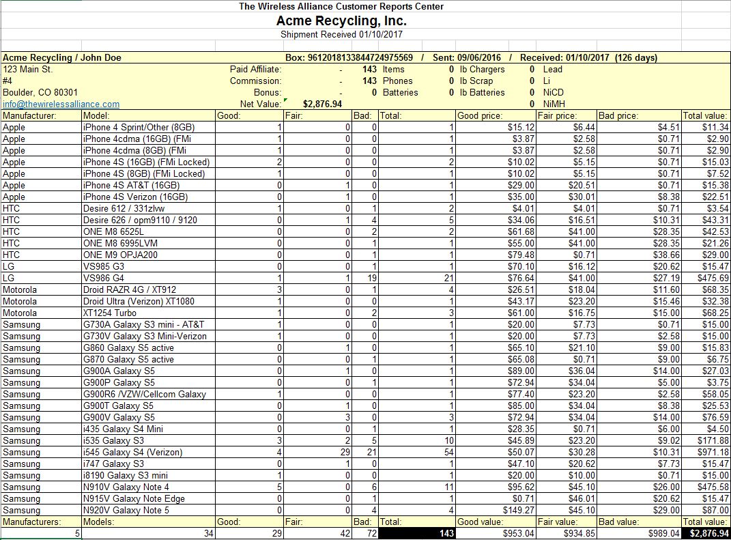Image resolution: width=731 pixels, height=540 pixels.
Task: Click the $149.27 good price cell
Action: click(496, 510)
